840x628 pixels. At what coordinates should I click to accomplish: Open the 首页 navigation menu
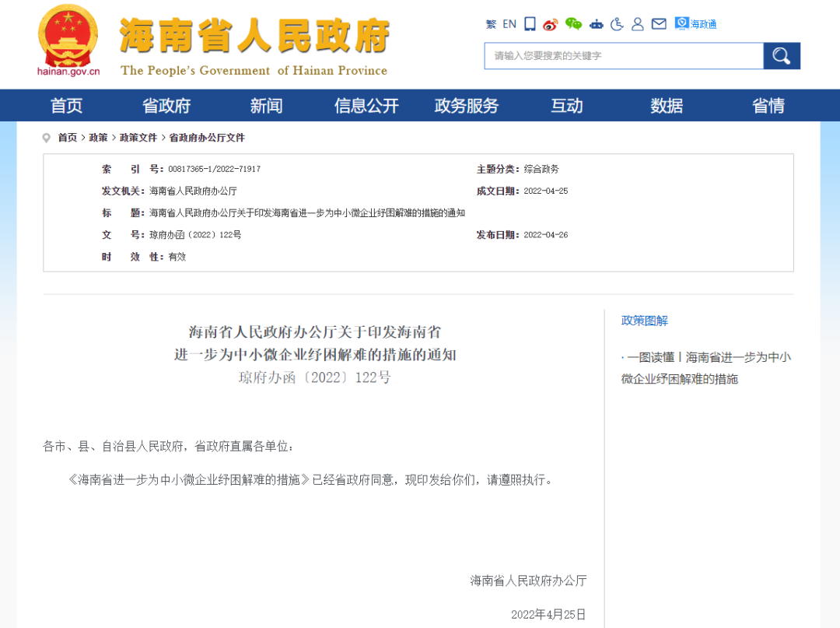point(66,105)
